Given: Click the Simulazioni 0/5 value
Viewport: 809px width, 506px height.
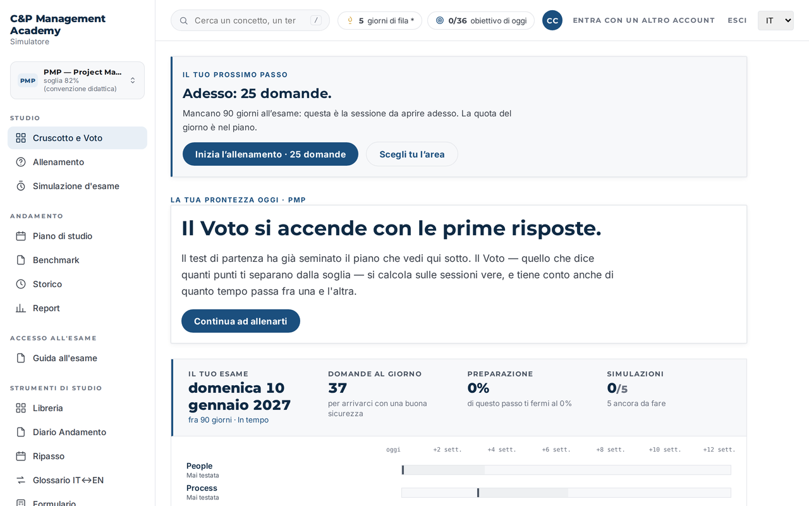Looking at the screenshot, I should point(617,388).
